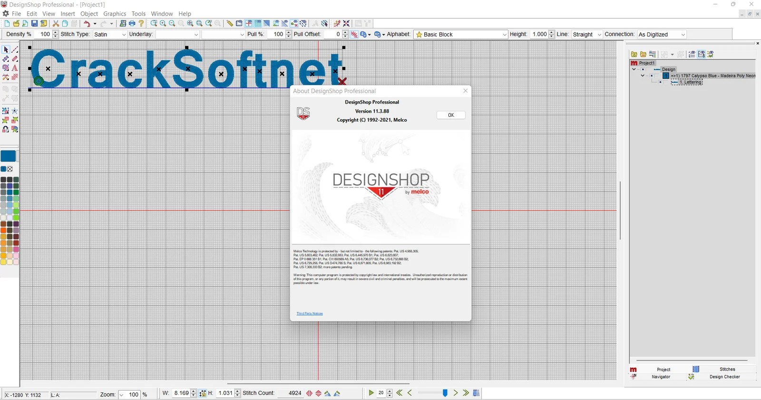The height and width of the screenshot is (400, 761).
Task: Click the Play stitch simulation button
Action: click(x=371, y=393)
